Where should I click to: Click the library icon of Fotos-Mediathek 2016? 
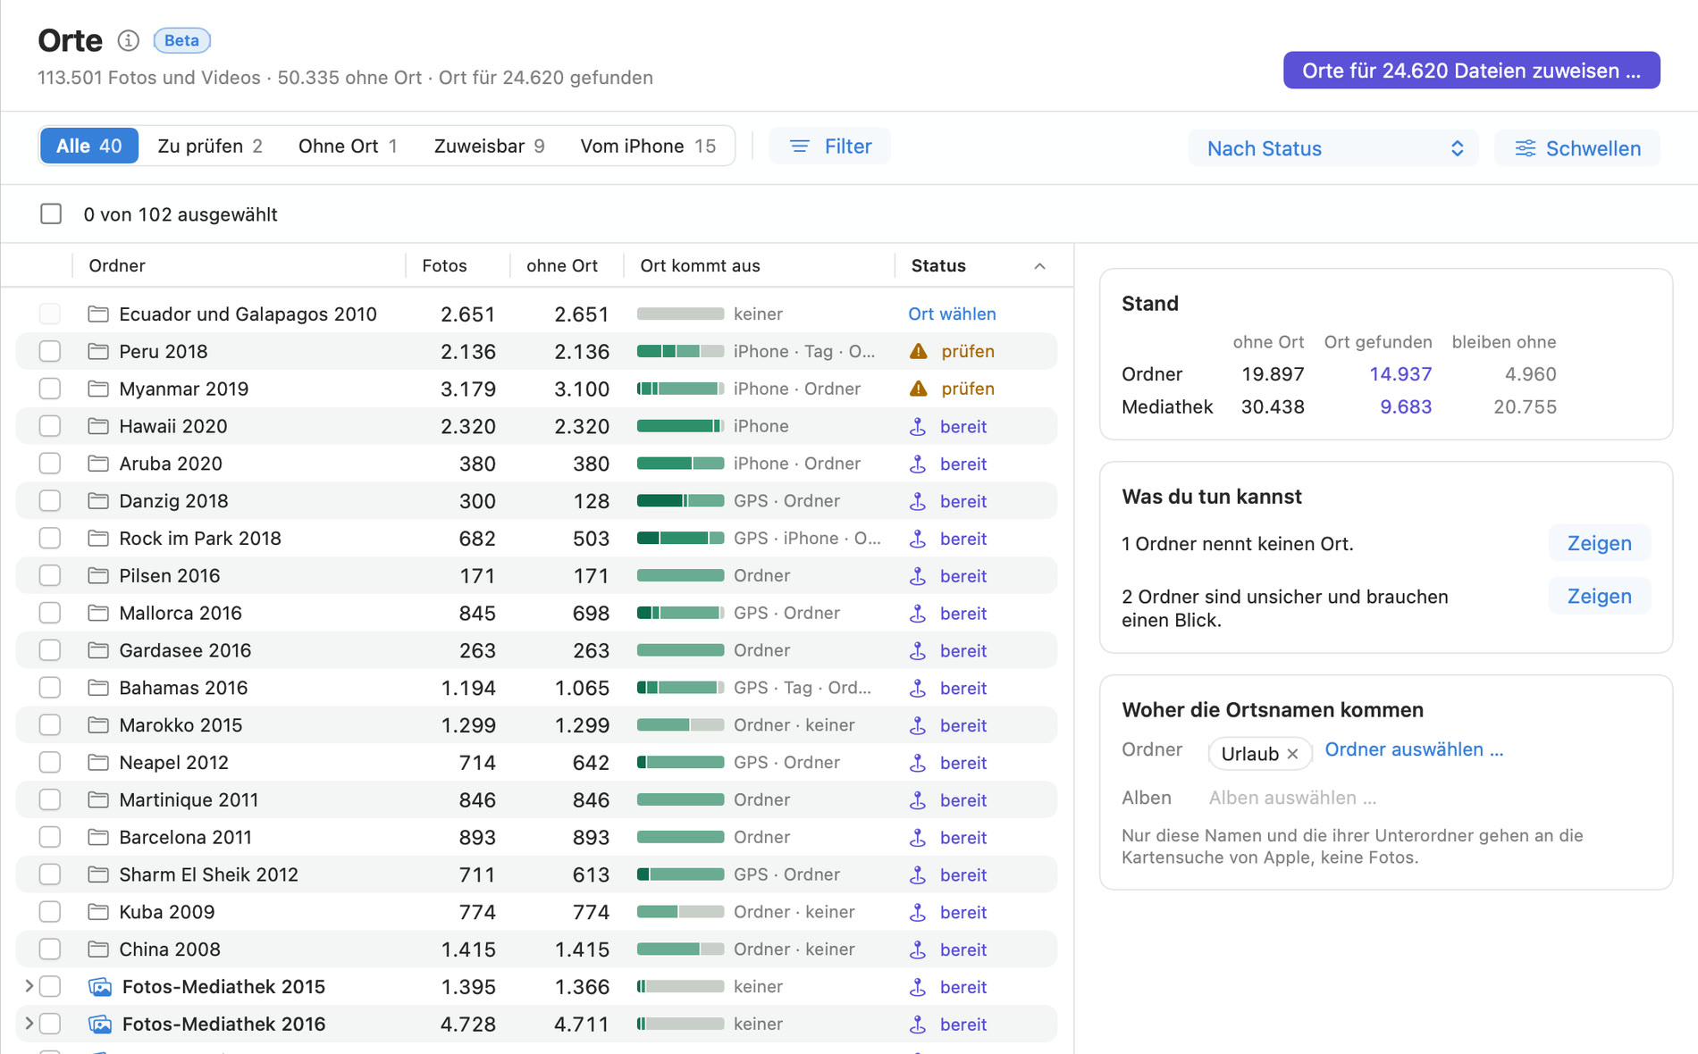pos(100,1024)
